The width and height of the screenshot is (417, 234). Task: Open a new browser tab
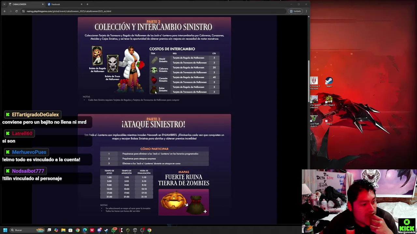[x=87, y=4]
